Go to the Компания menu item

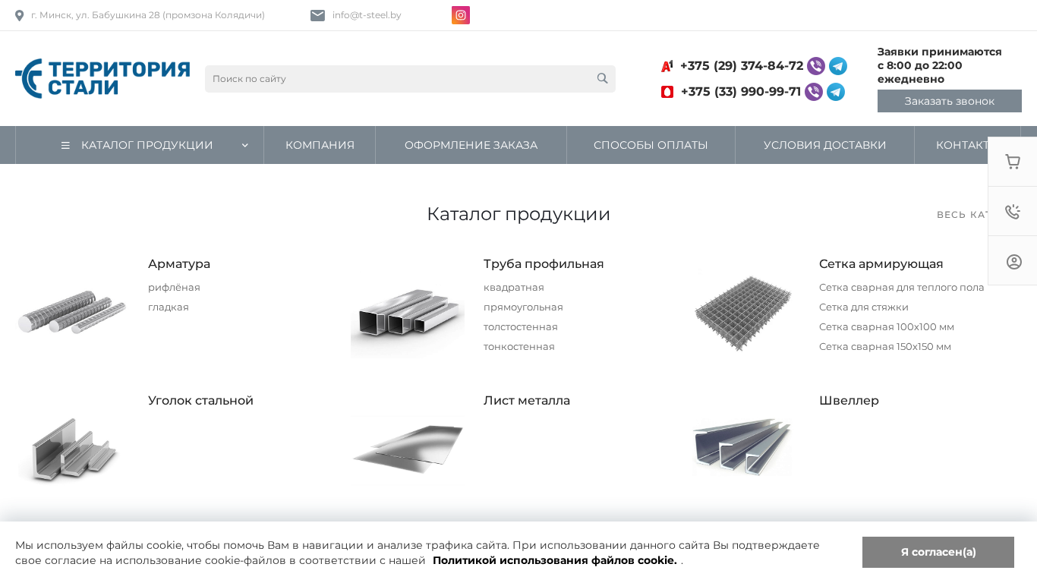(320, 145)
